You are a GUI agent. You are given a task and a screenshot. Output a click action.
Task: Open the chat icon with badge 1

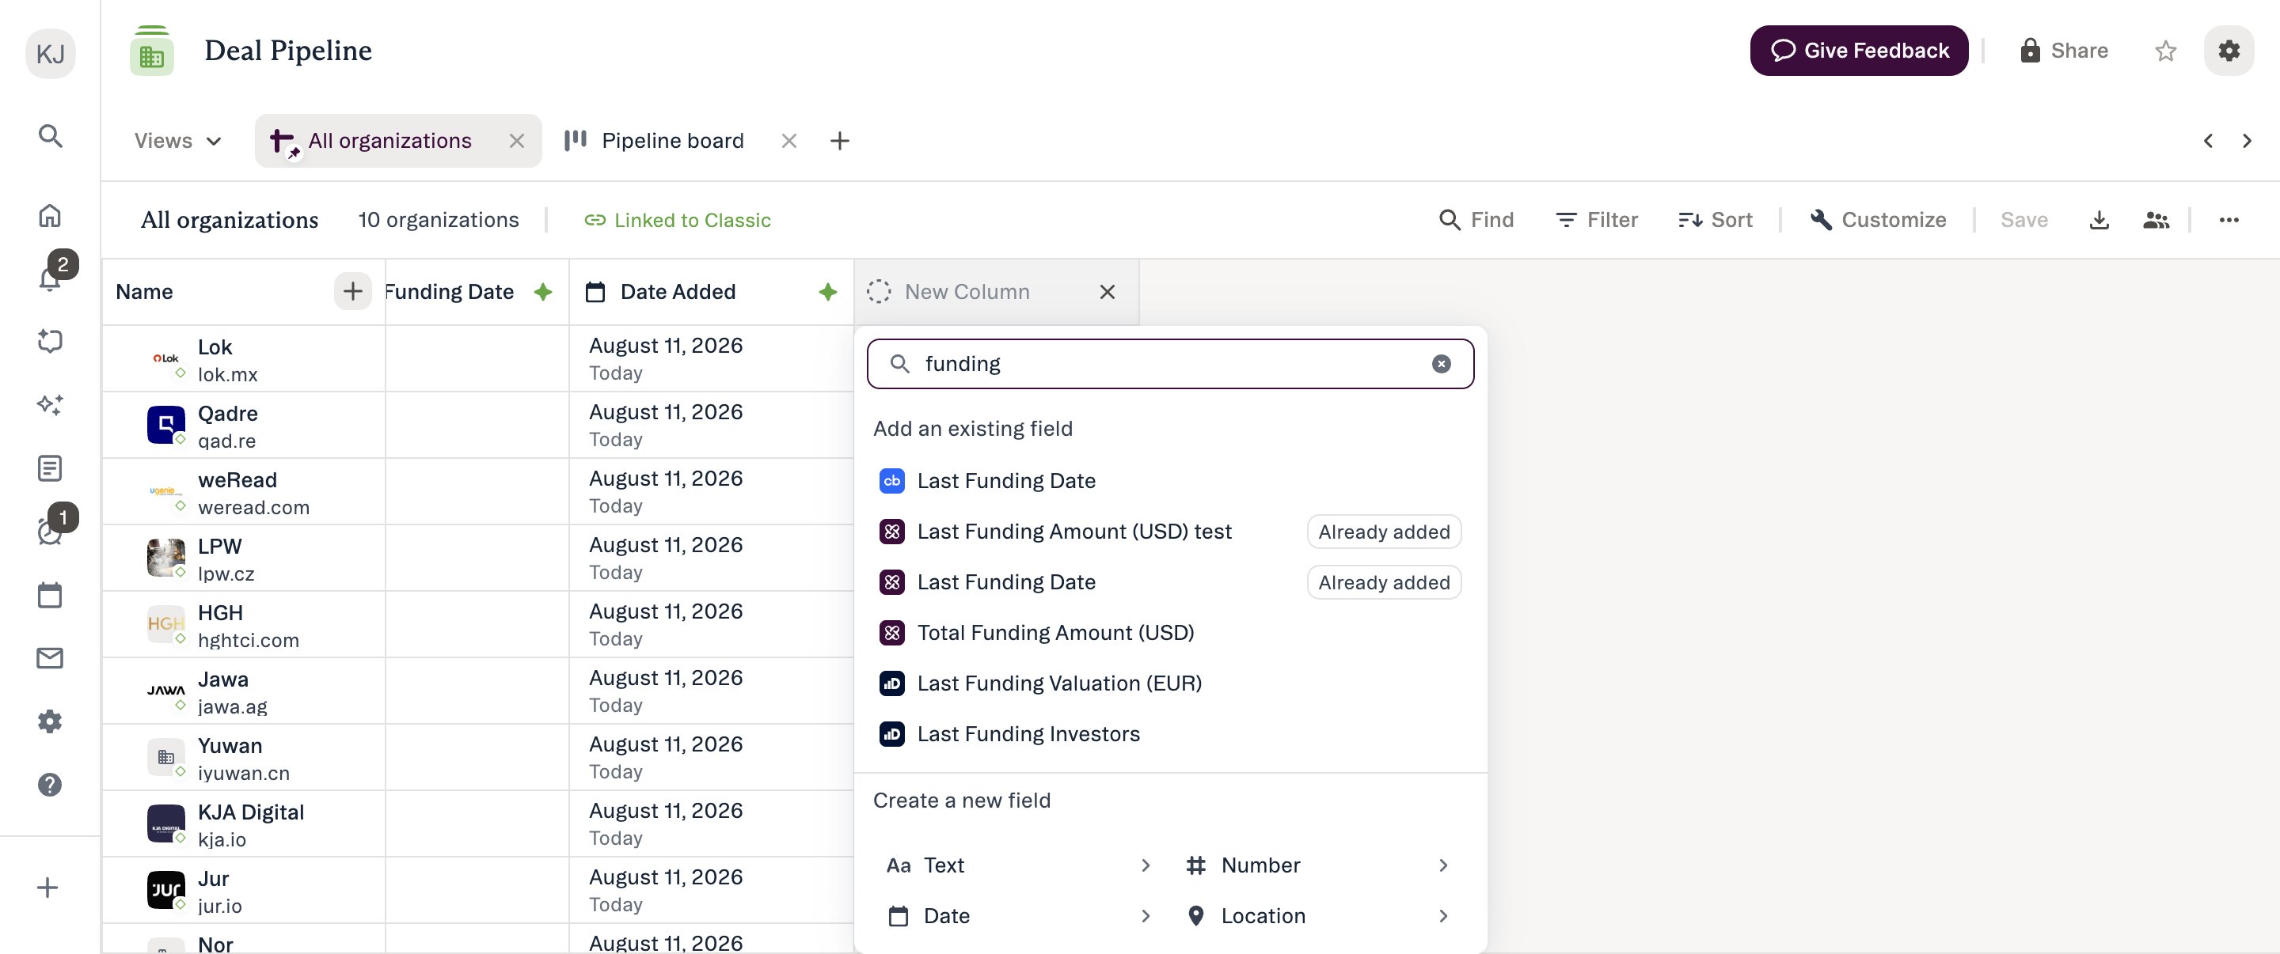(51, 532)
